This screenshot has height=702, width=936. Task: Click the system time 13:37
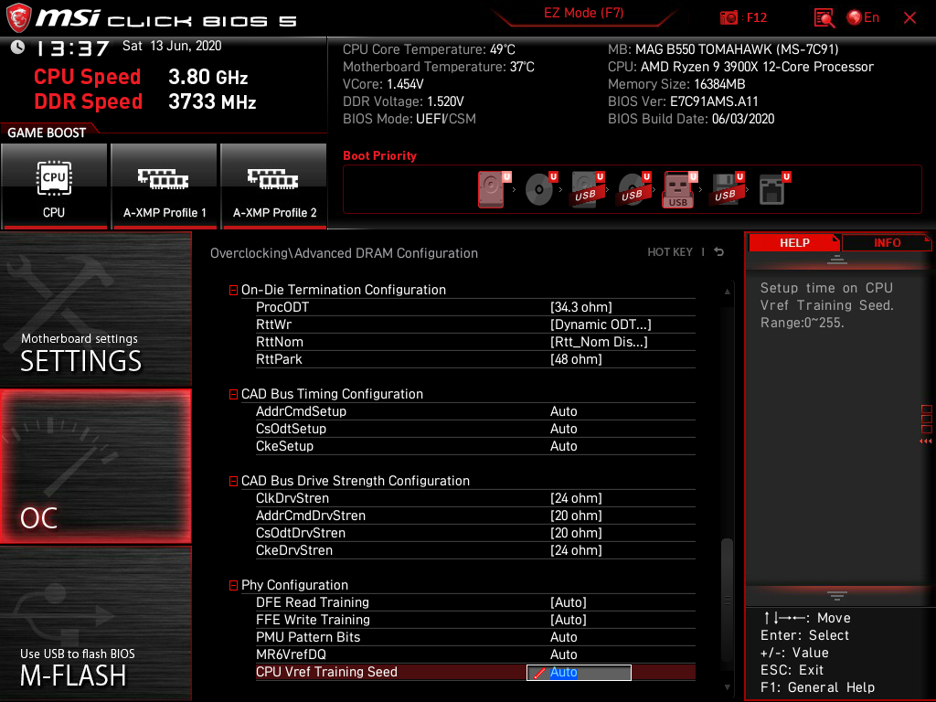[x=73, y=48]
